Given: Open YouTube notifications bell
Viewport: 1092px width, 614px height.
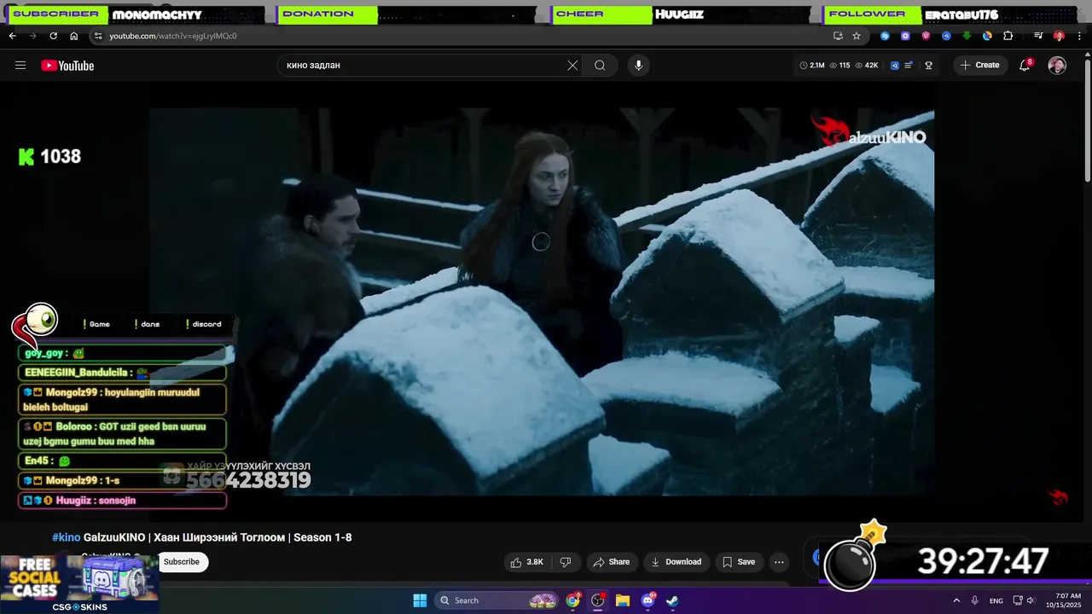Looking at the screenshot, I should (x=1025, y=66).
